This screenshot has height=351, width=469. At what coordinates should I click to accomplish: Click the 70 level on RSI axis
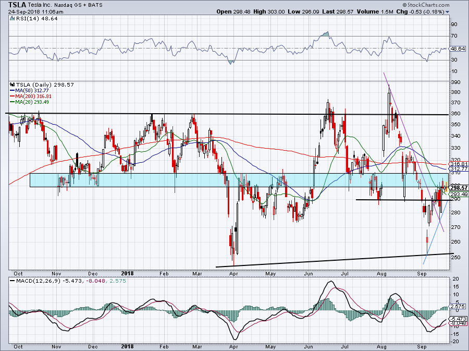[454, 36]
